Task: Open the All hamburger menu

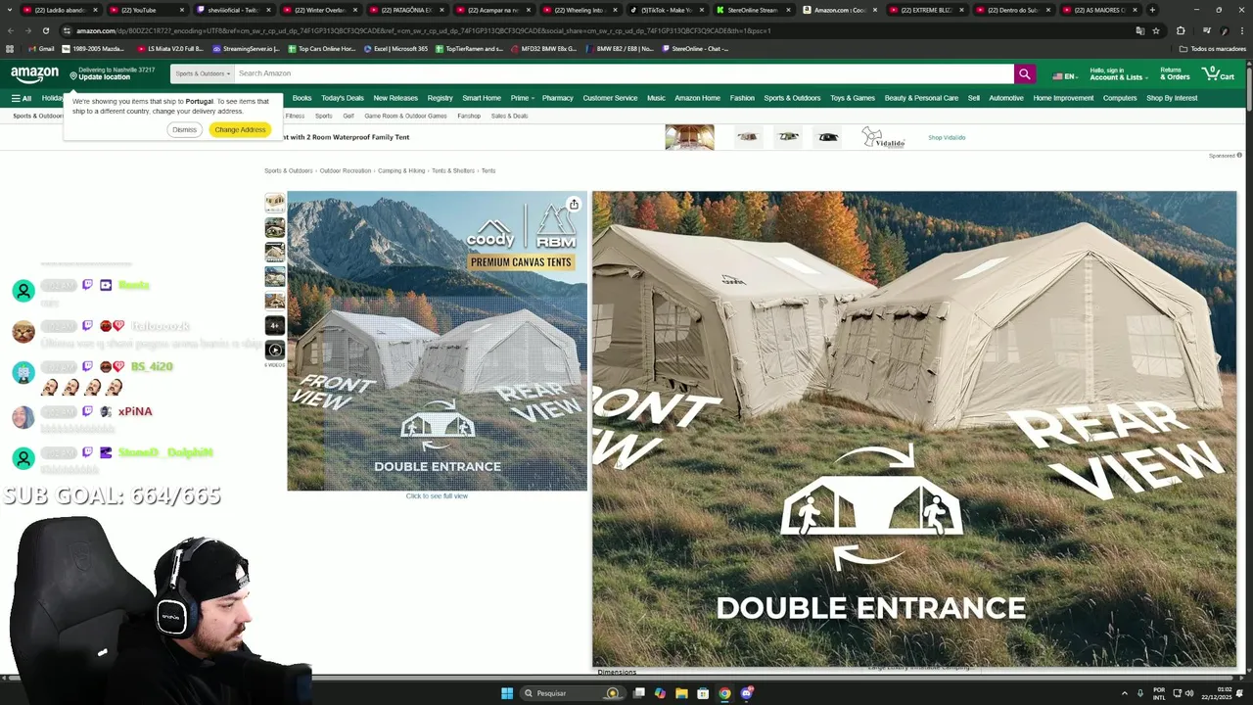Action: click(x=22, y=98)
